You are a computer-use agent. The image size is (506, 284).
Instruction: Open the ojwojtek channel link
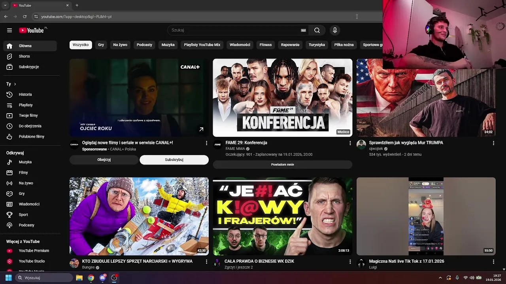pos(376,149)
